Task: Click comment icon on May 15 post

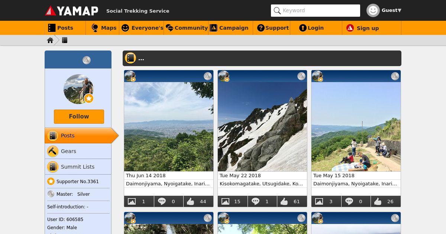Action: 349,201
